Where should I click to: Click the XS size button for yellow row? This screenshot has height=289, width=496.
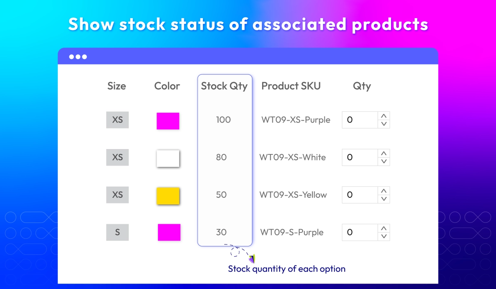(x=117, y=194)
